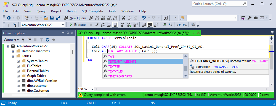This screenshot has height=106, width=276.
Task: Switch to Results to Grid mode
Action: [150, 25]
